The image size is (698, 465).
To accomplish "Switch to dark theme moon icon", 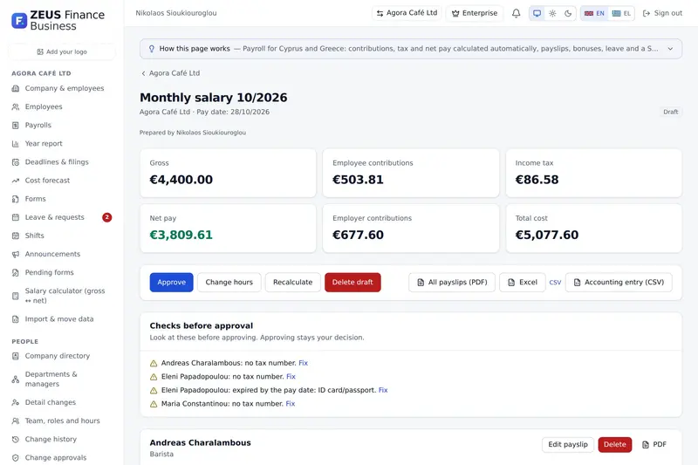I will pyautogui.click(x=568, y=13).
